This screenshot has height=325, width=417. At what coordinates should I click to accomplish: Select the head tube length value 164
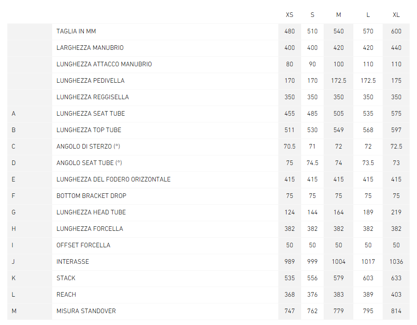(338, 212)
